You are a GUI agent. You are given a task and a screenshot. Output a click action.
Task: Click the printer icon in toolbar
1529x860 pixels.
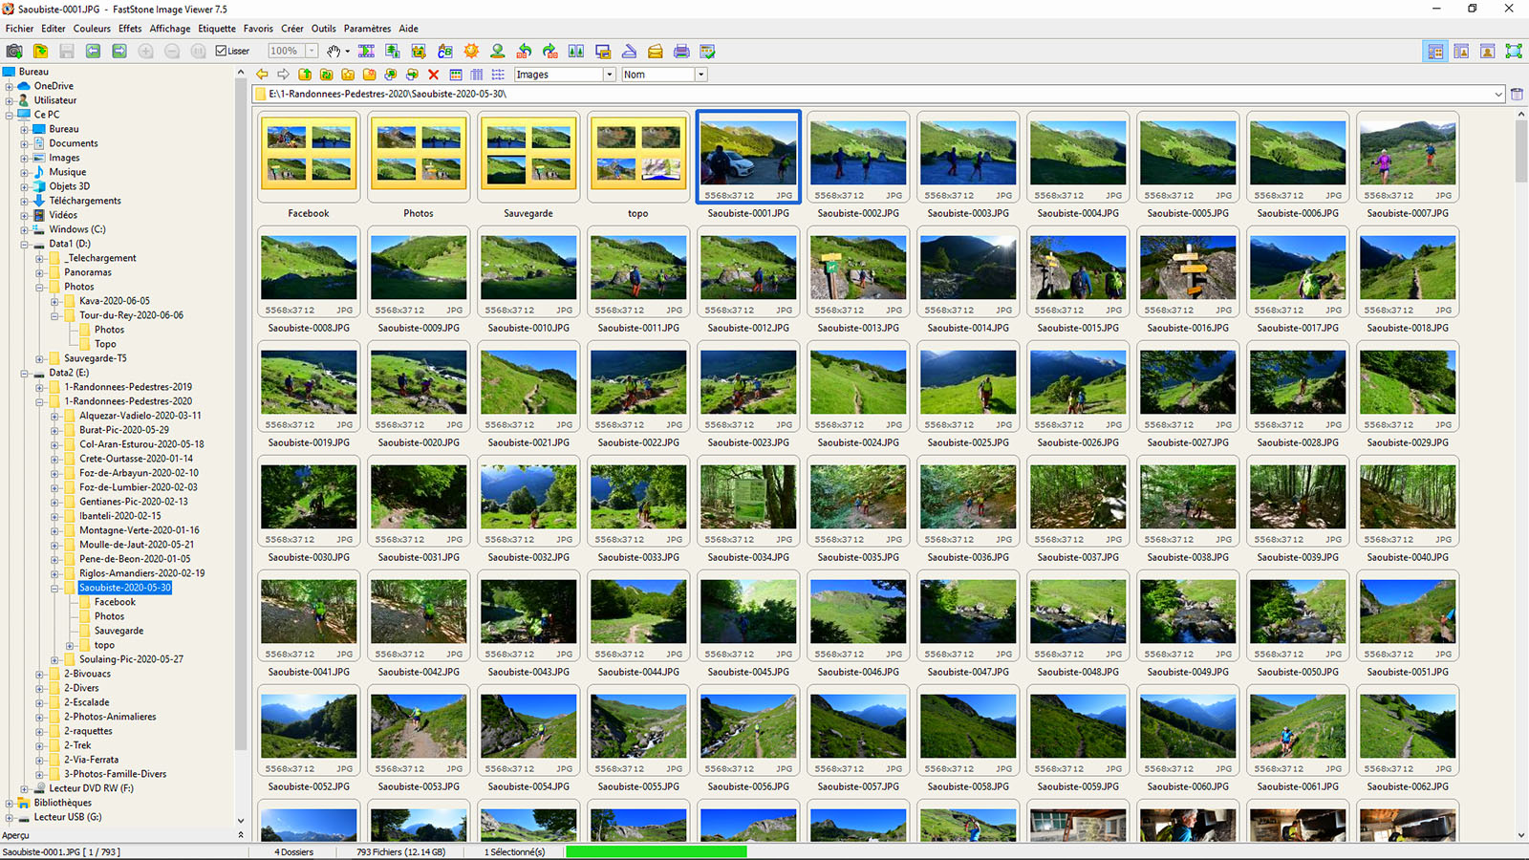click(x=681, y=51)
